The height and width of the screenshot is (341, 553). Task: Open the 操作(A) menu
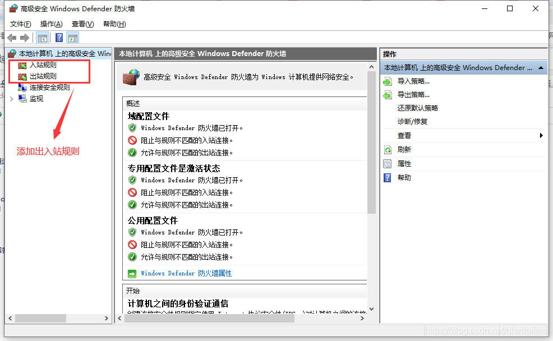[52, 24]
